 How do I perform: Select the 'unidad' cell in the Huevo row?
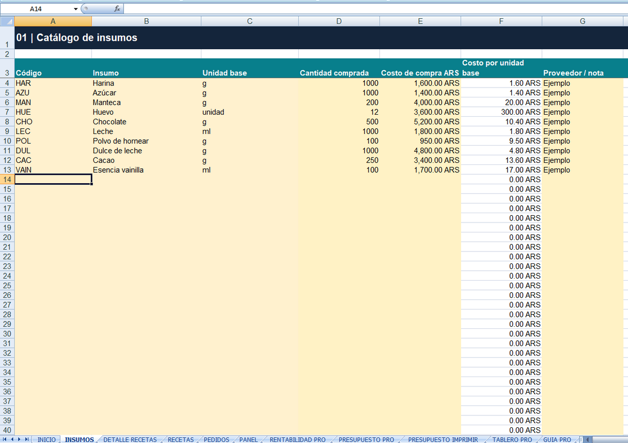tap(250, 112)
